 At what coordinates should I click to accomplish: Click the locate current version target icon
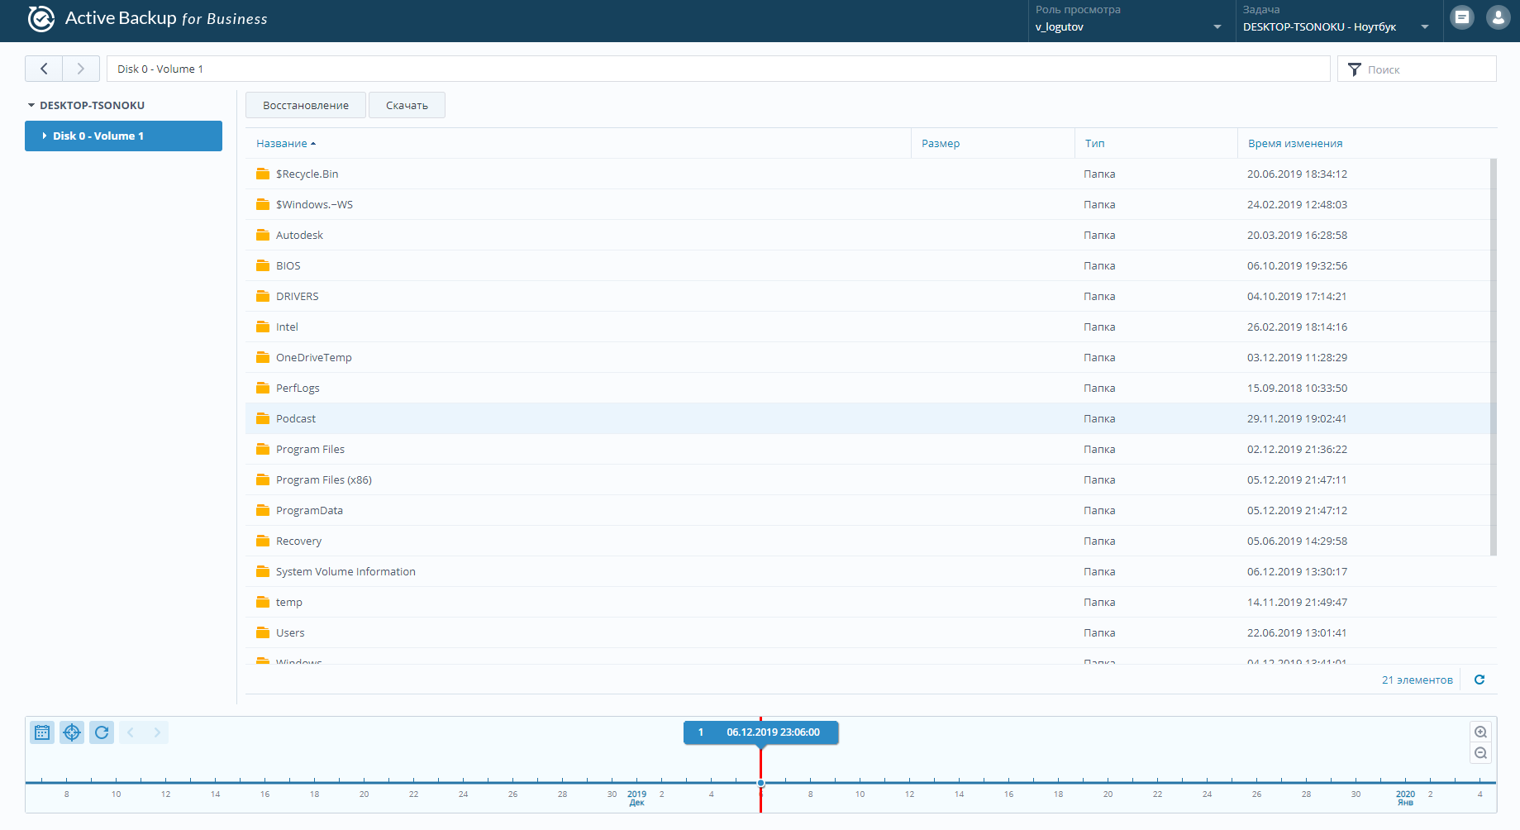coord(72,732)
